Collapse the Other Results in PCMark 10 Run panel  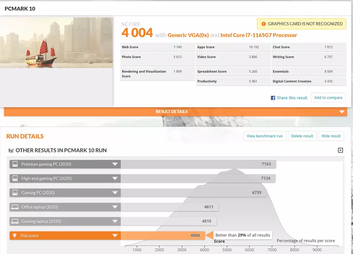[340, 150]
